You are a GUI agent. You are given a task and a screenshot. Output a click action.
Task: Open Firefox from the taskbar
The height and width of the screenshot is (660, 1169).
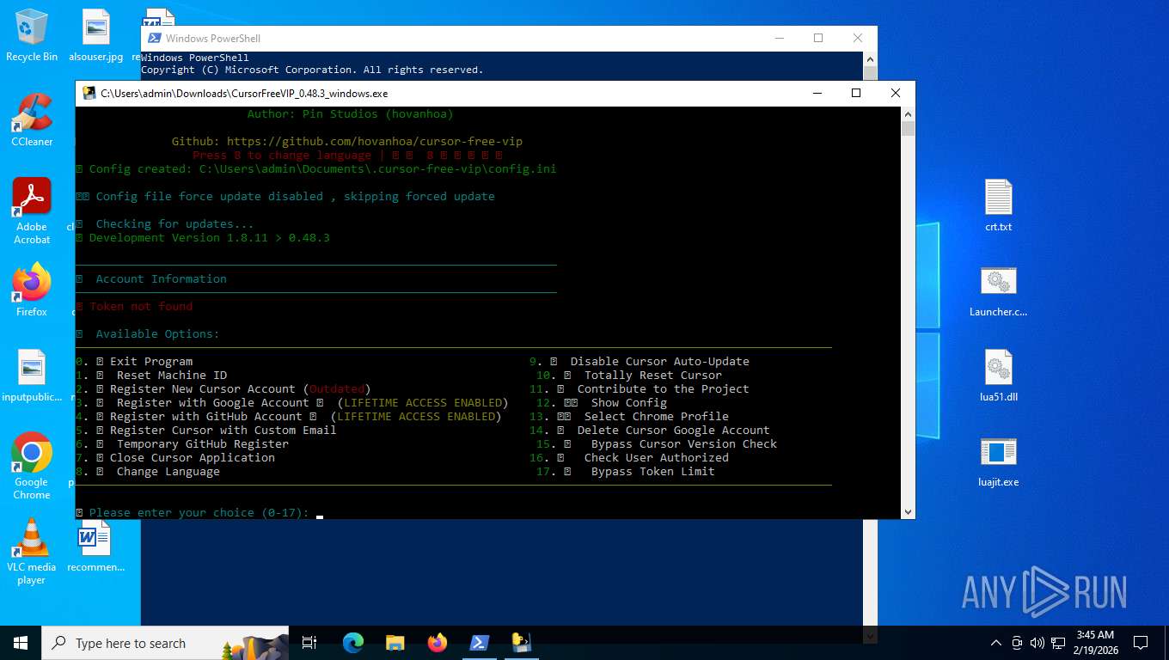click(x=438, y=643)
